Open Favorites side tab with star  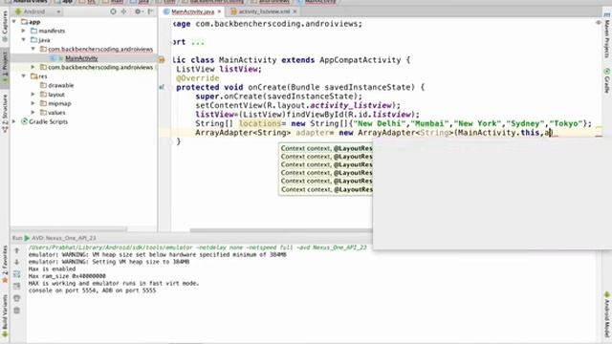pyautogui.click(x=5, y=266)
